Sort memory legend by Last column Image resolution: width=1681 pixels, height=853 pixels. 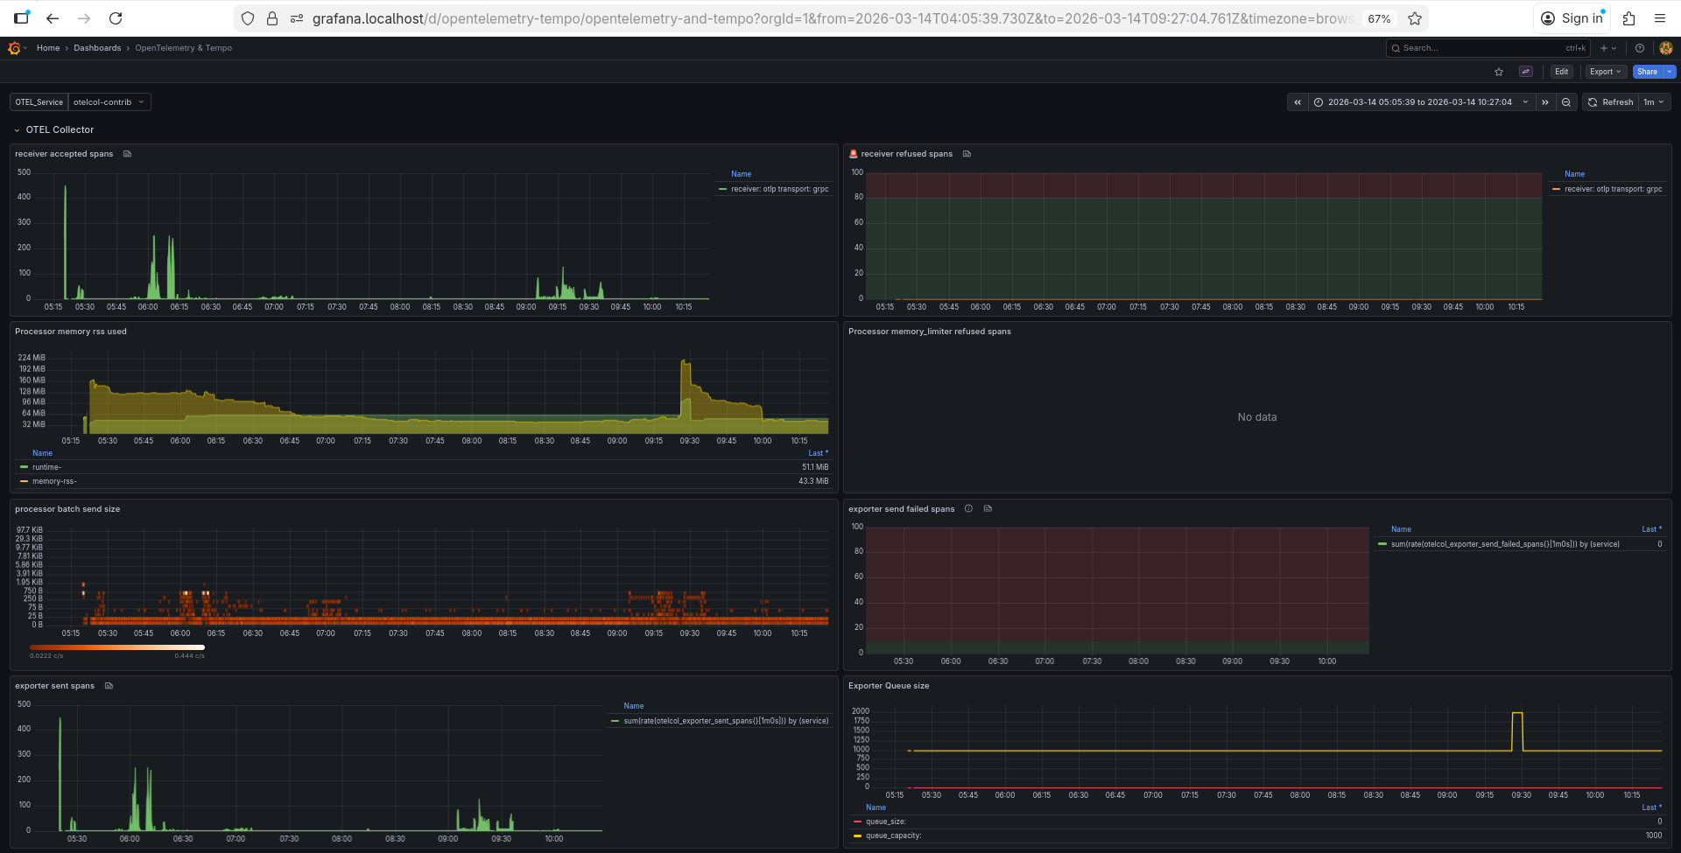tap(818, 453)
